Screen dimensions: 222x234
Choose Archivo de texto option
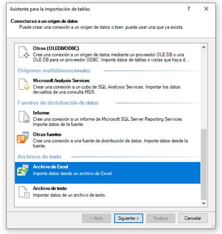pyautogui.click(x=107, y=192)
